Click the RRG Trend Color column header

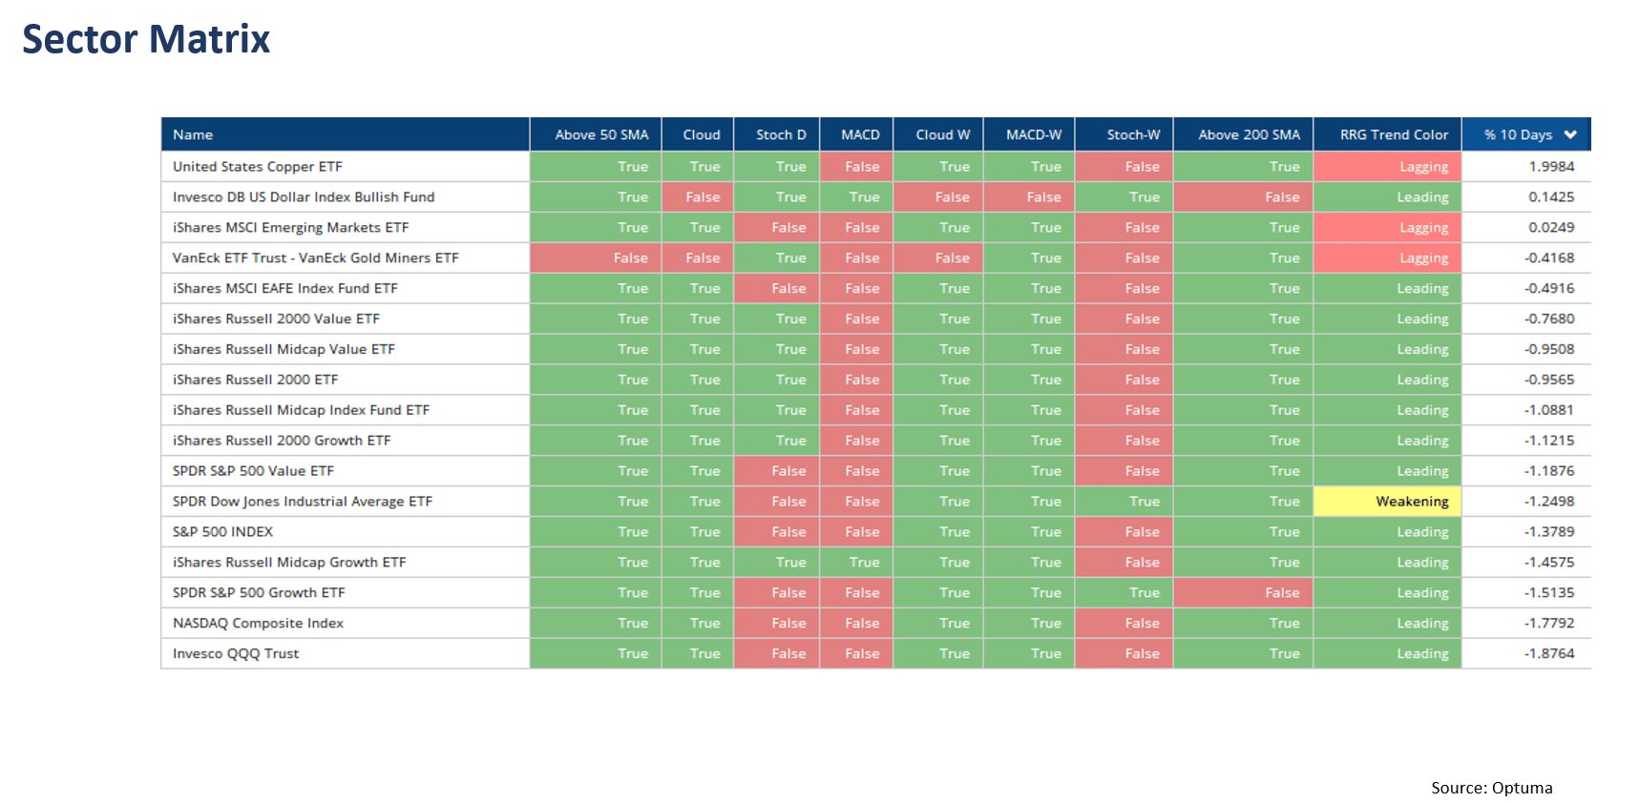coord(1388,134)
